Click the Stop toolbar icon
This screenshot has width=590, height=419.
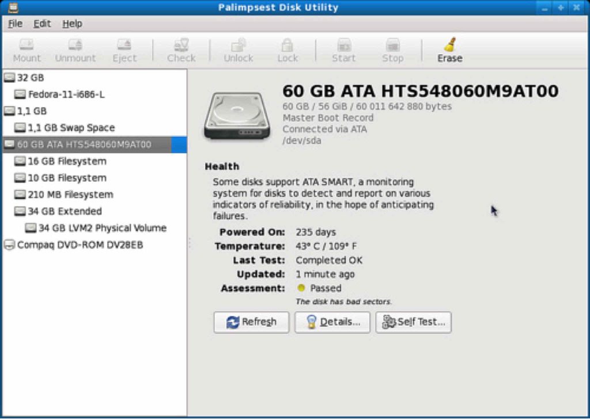tap(393, 45)
